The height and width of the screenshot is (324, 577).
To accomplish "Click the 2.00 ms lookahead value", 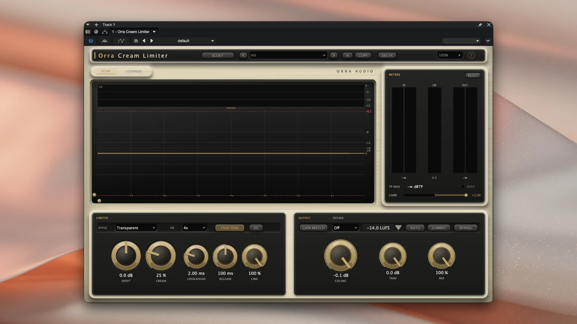I will click(x=196, y=274).
